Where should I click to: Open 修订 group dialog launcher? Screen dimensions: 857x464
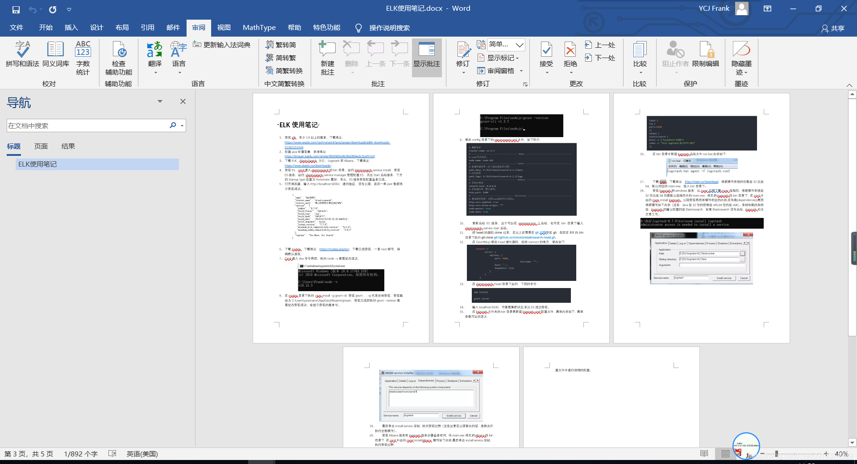pos(525,84)
